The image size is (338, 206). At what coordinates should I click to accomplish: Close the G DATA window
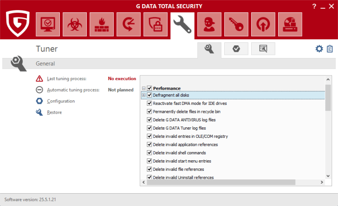click(332, 6)
